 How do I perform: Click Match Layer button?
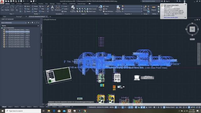tap(91, 11)
